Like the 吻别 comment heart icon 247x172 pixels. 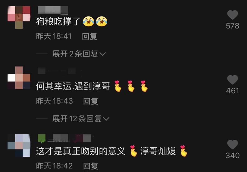233,145
